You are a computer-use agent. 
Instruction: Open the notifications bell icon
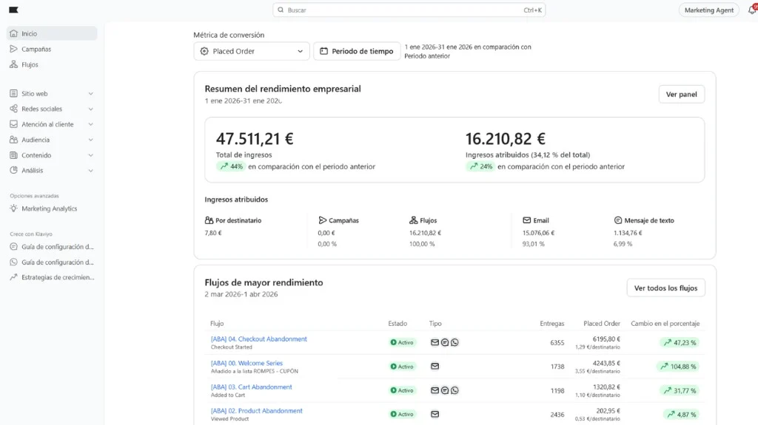pyautogui.click(x=752, y=10)
